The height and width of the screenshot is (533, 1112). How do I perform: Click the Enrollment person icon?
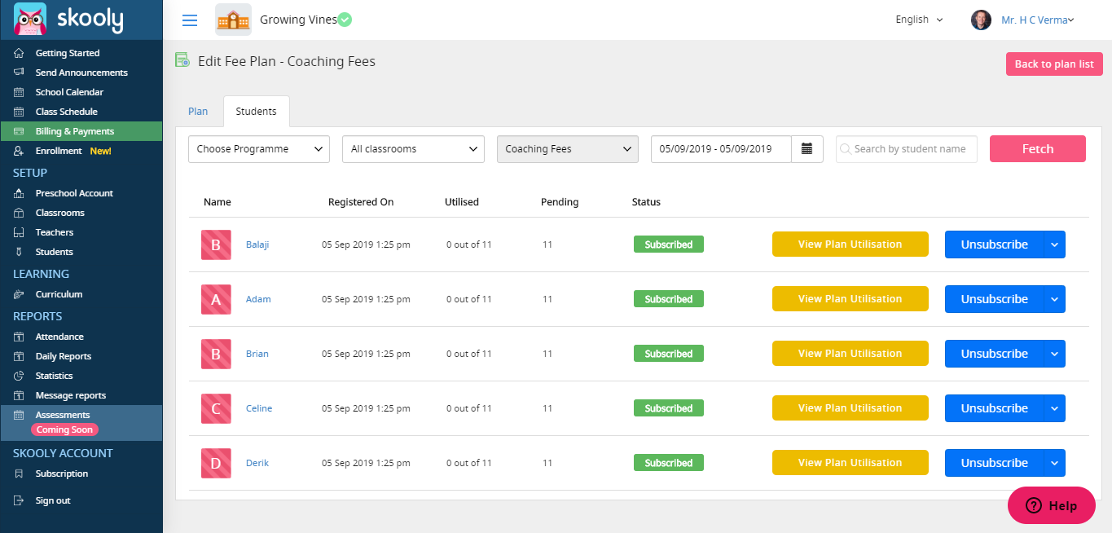pyautogui.click(x=19, y=151)
